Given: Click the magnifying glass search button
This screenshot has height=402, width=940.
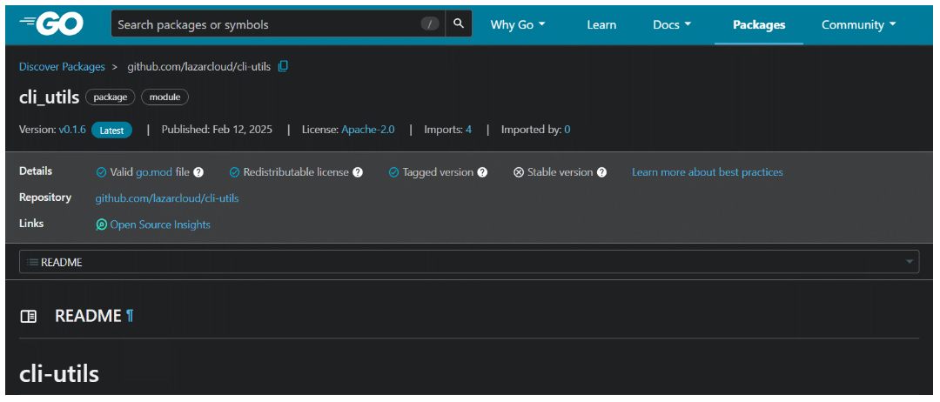Looking at the screenshot, I should pos(459,24).
